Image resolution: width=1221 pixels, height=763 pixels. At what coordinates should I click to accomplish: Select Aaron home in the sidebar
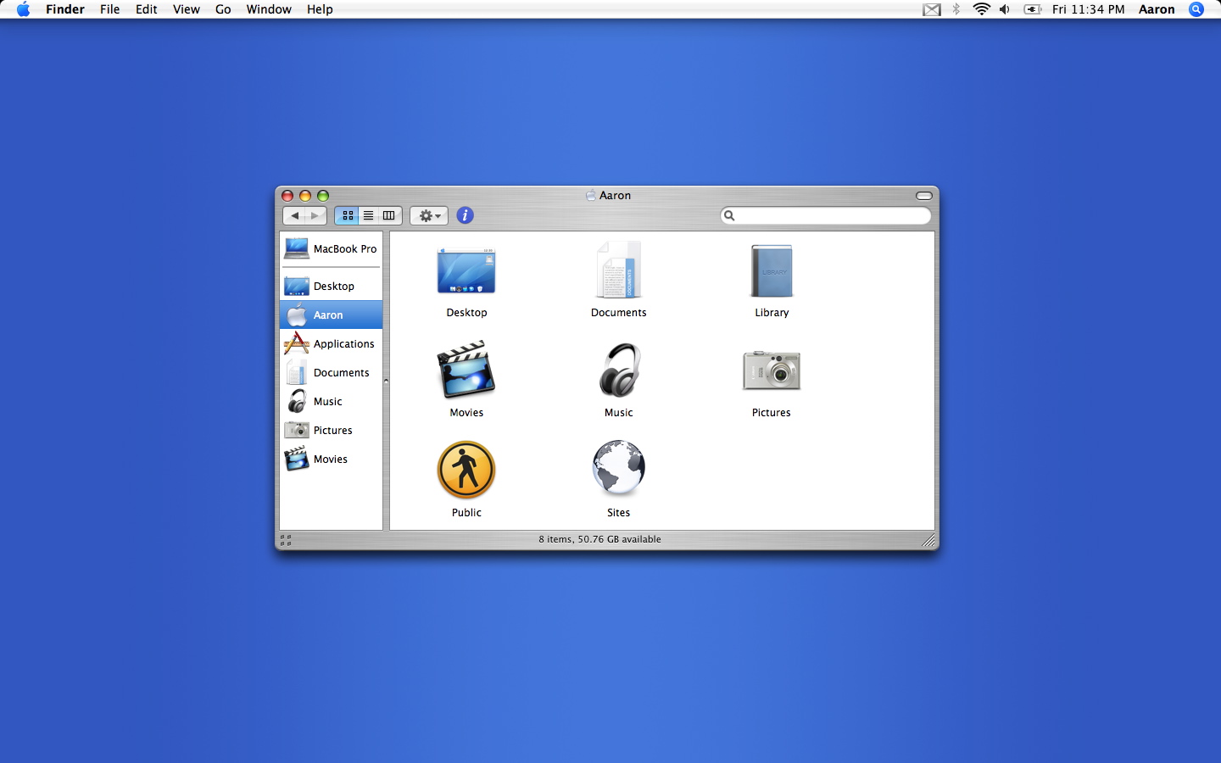(331, 315)
